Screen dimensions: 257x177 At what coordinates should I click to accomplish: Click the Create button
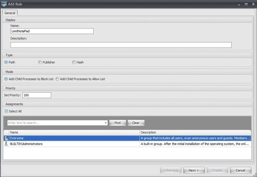click(217, 170)
